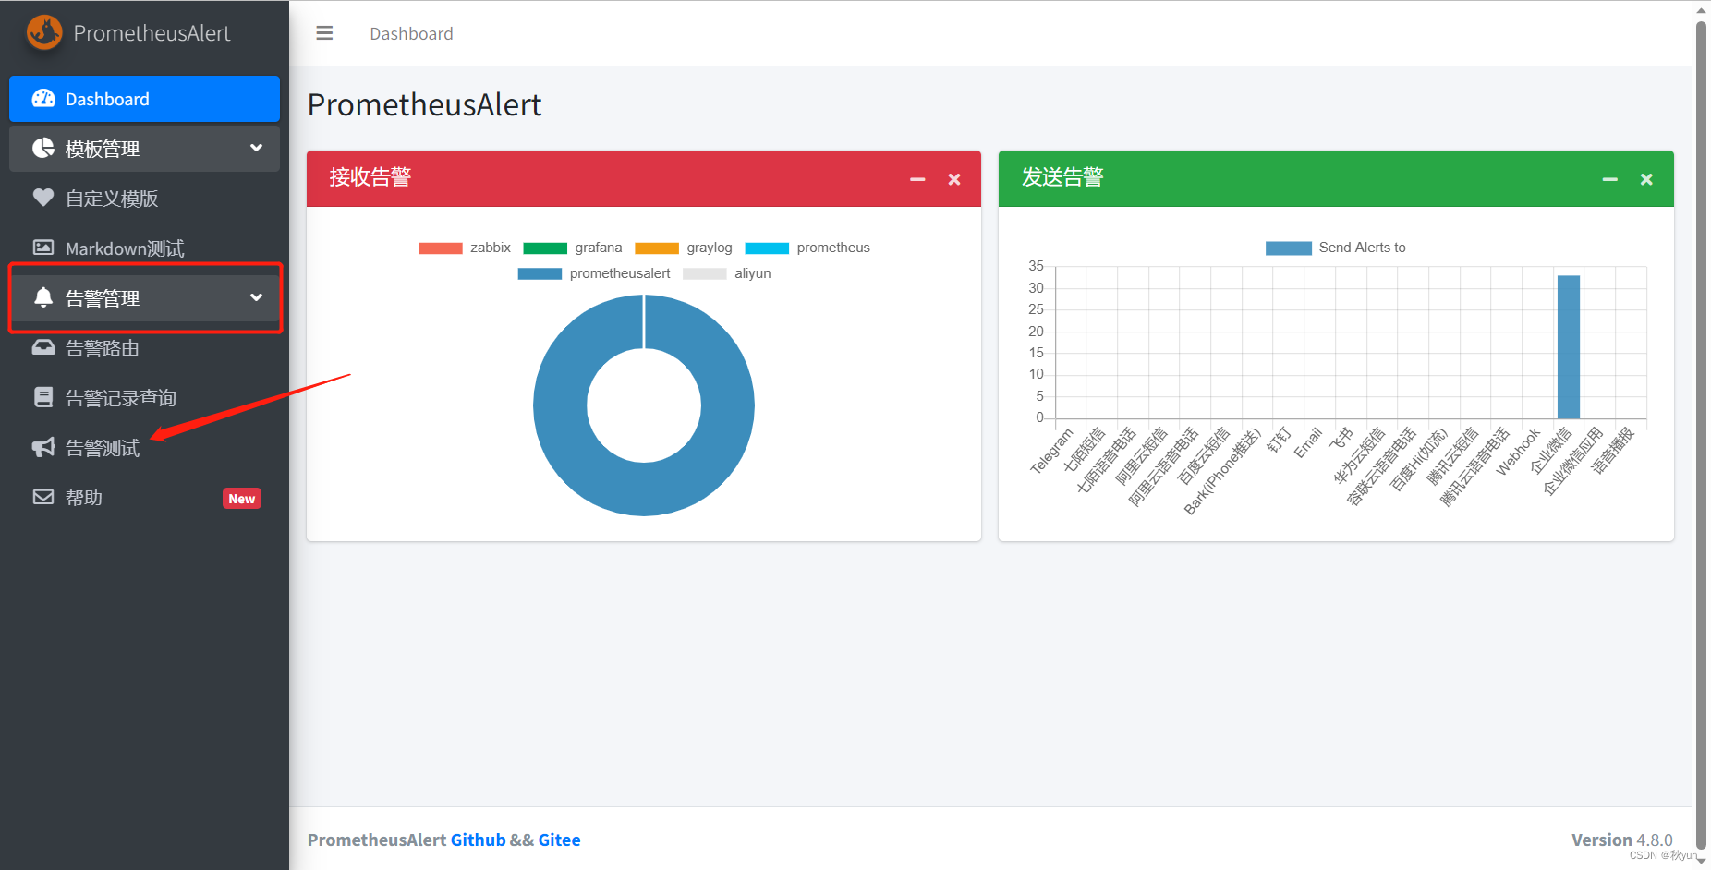Screen dimensions: 1711x870
Task: Click the Webhook axis label
Action: pos(1519,451)
